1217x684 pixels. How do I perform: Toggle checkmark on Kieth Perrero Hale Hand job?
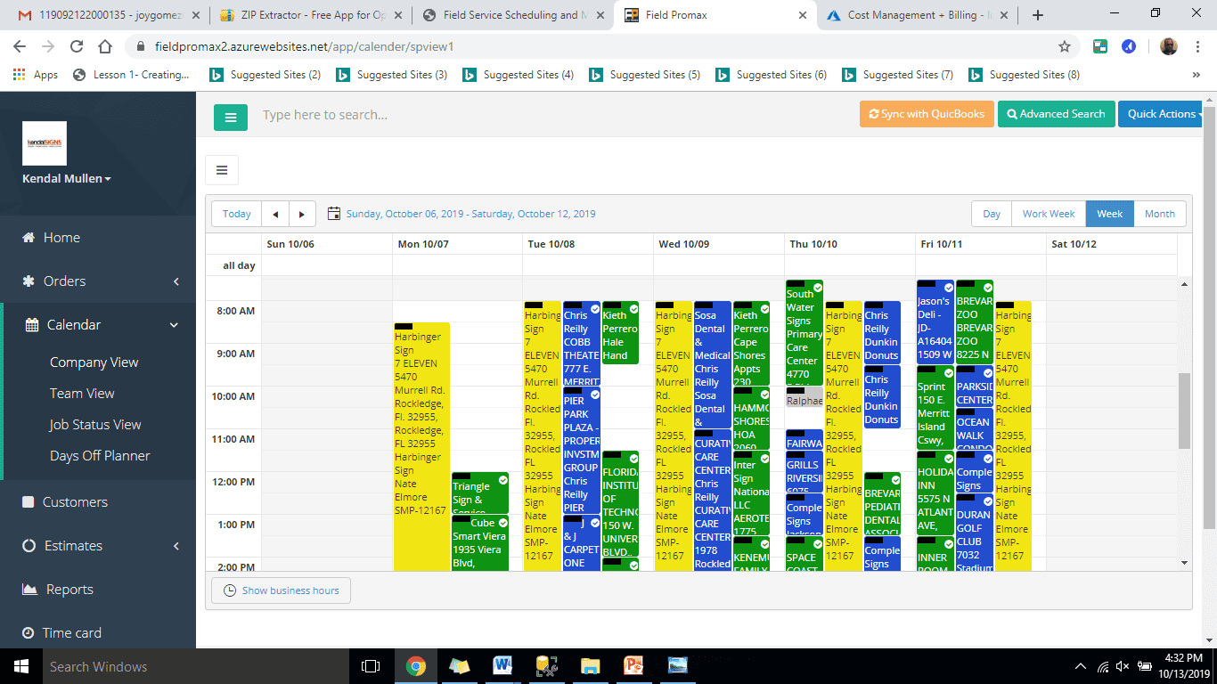point(633,308)
